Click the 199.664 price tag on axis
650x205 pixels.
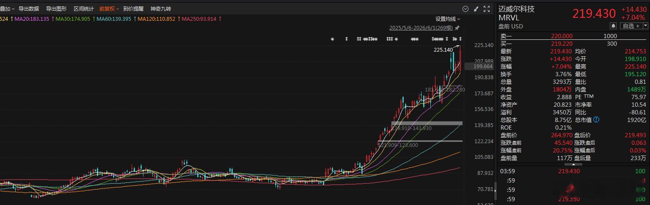point(479,66)
